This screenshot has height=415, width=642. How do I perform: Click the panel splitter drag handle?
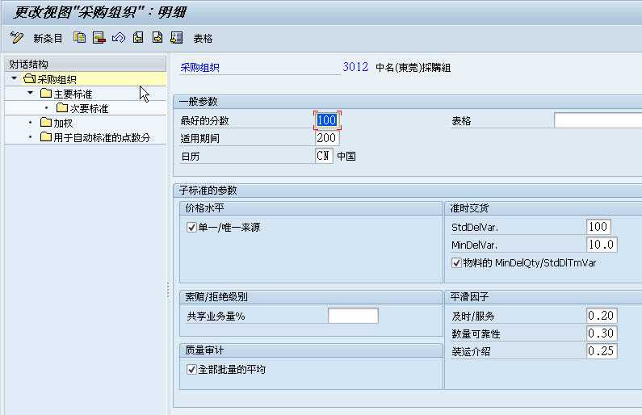[168, 290]
